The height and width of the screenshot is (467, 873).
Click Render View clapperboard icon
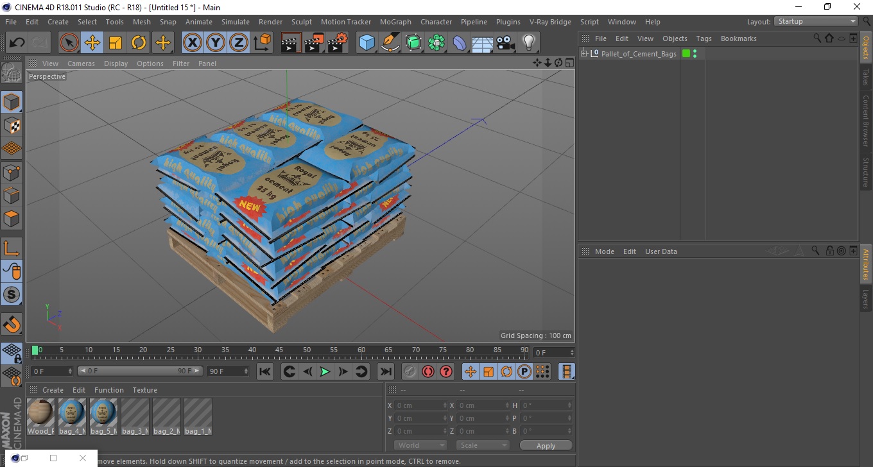coord(291,43)
